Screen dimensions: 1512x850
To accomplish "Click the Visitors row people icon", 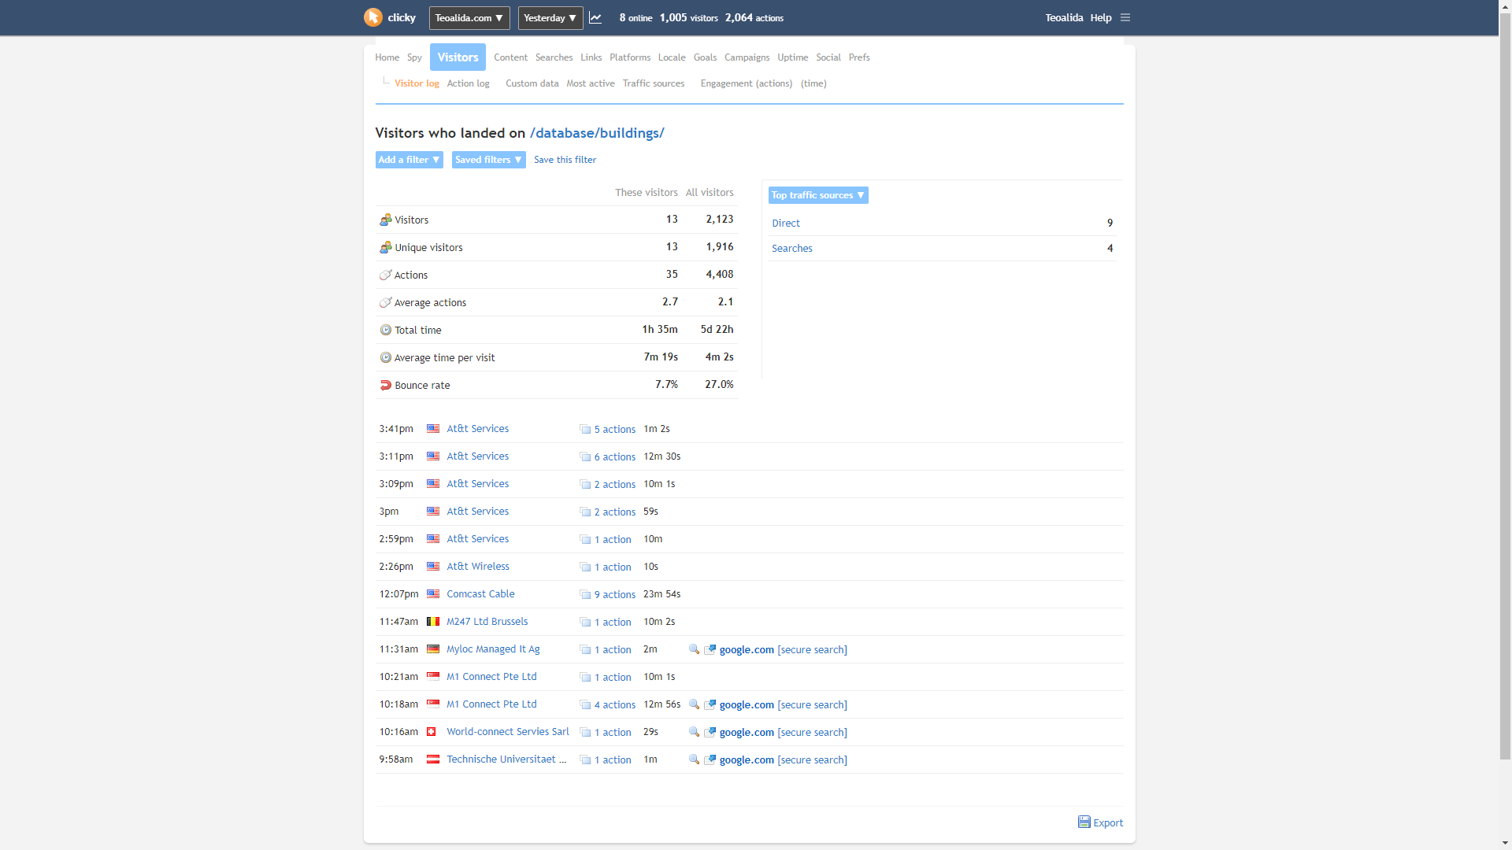I will click(385, 220).
